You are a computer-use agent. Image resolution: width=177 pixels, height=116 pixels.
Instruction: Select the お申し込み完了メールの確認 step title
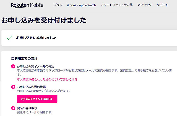[35, 67]
